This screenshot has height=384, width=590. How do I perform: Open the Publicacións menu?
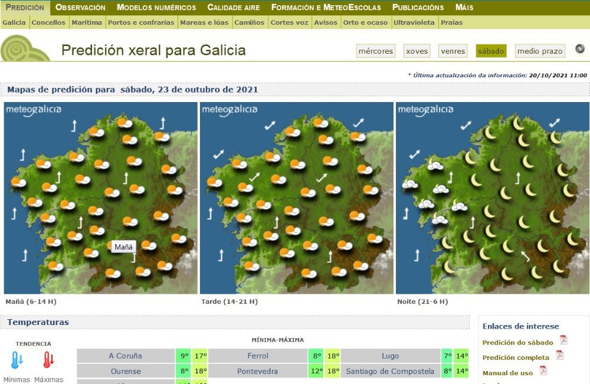coord(418,8)
